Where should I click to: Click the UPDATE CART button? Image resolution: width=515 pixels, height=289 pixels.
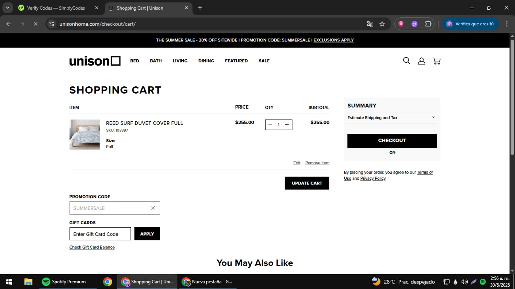[x=307, y=183]
